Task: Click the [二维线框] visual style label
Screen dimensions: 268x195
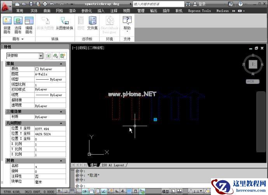Action: pyautogui.click(x=96, y=48)
